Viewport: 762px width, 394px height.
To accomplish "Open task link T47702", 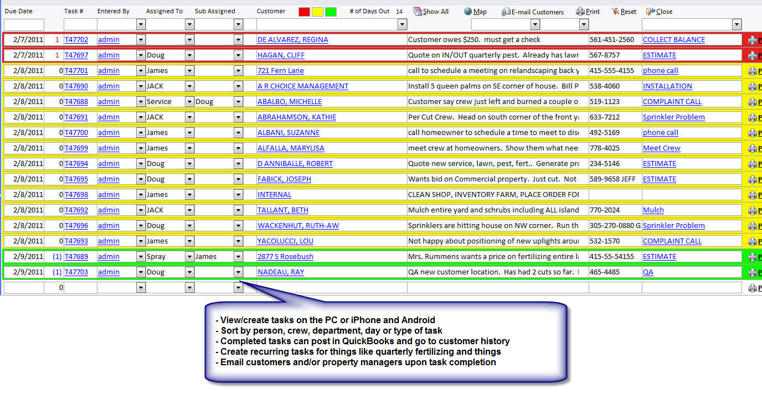I will (76, 40).
